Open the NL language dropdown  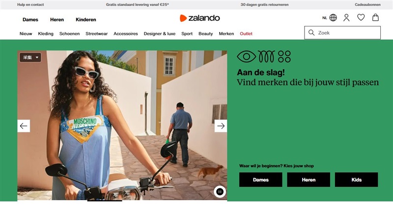tap(325, 18)
